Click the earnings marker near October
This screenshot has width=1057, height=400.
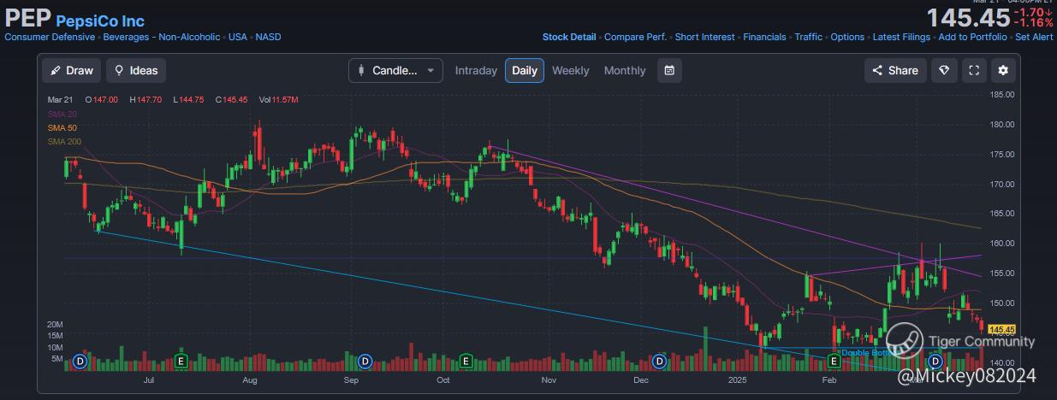click(x=466, y=361)
